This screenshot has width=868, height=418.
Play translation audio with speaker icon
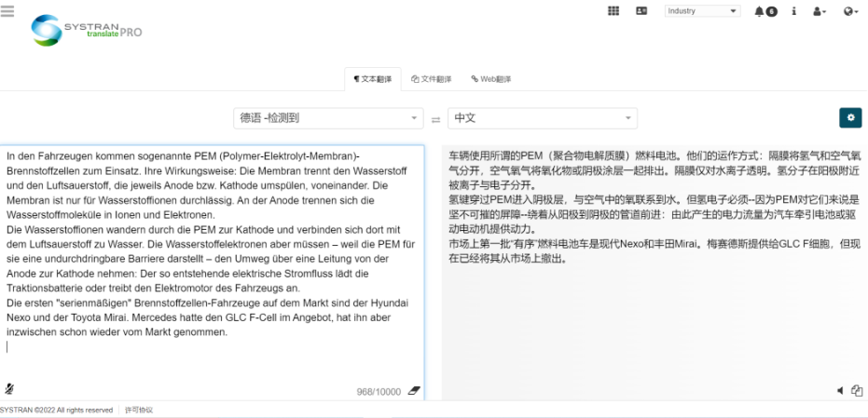pos(840,391)
